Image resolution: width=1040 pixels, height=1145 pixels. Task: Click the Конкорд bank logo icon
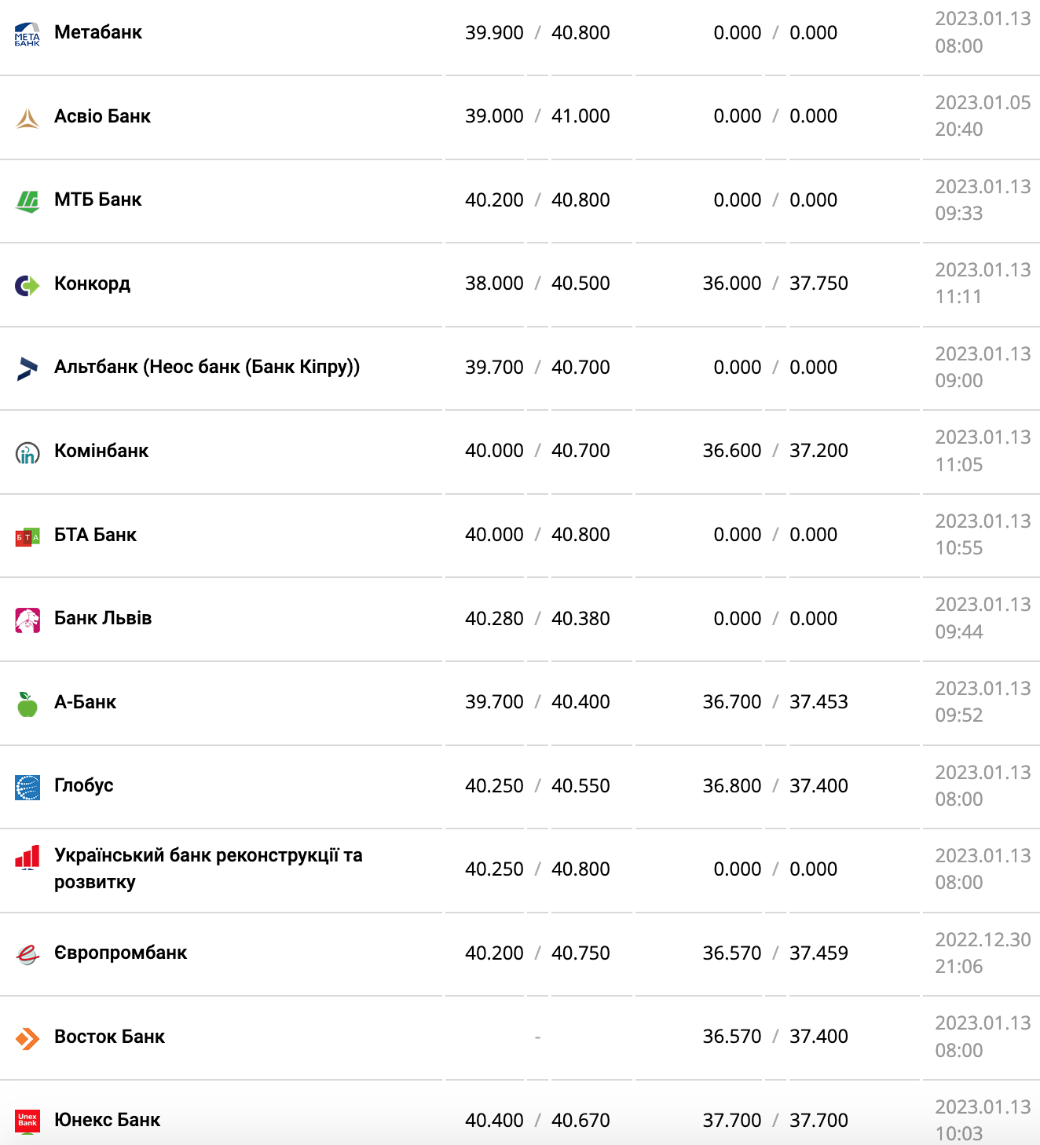click(x=27, y=285)
